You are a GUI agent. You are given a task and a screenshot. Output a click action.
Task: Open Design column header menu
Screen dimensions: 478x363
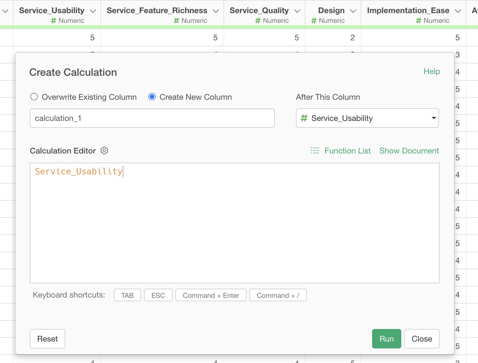click(353, 11)
